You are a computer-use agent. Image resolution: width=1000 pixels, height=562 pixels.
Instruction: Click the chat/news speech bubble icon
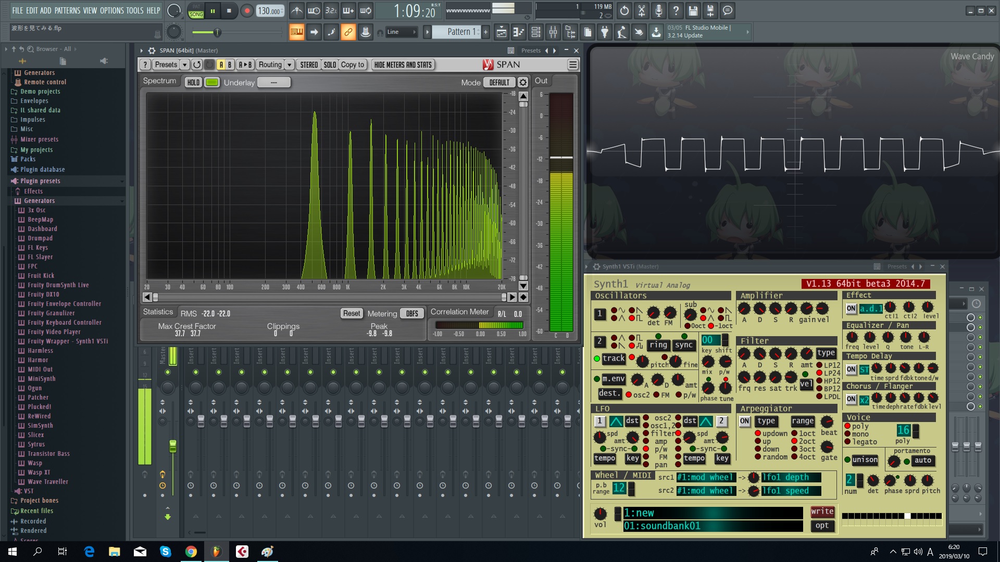(x=728, y=10)
